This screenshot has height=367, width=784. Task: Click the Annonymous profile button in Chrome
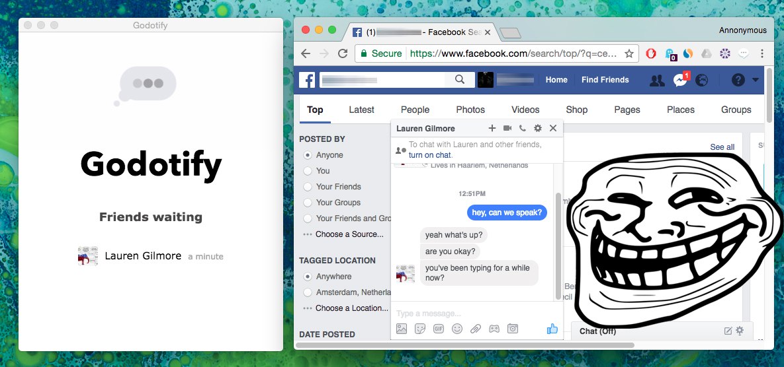(x=742, y=30)
